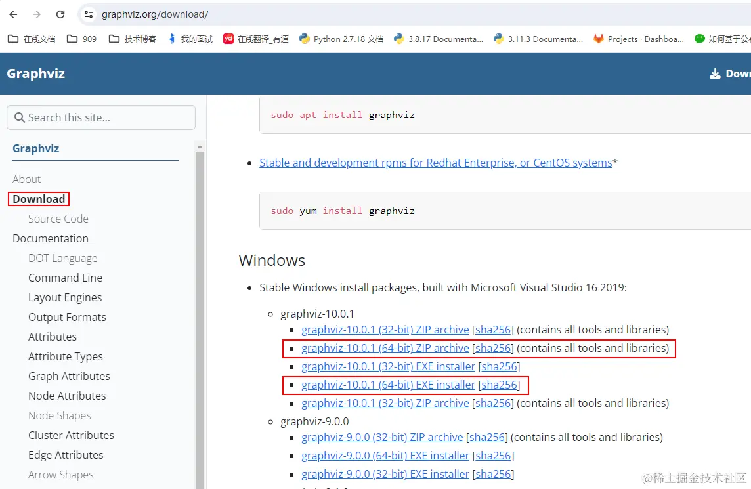
Task: Click the sidebar scrollbar track
Action: 200,320
